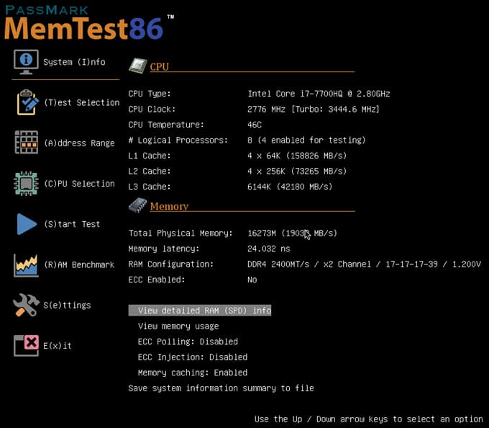This screenshot has width=489, height=428.
Task: Click the ECC Enabled: label
Action: tap(157, 280)
